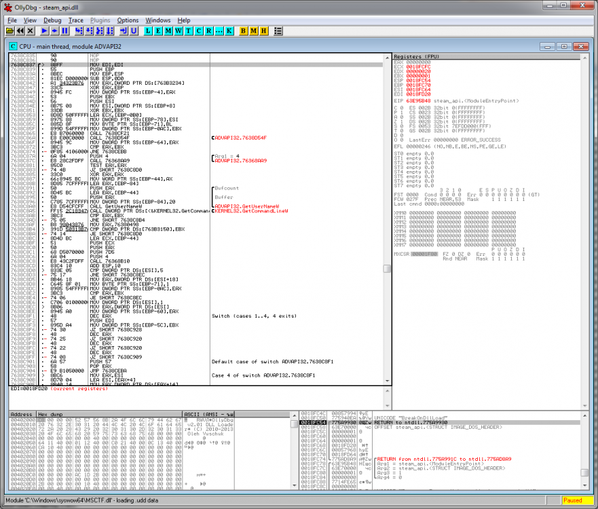Click the disassembly pane vertical scrollbar thumb
The height and width of the screenshot is (509, 598).
[387, 269]
